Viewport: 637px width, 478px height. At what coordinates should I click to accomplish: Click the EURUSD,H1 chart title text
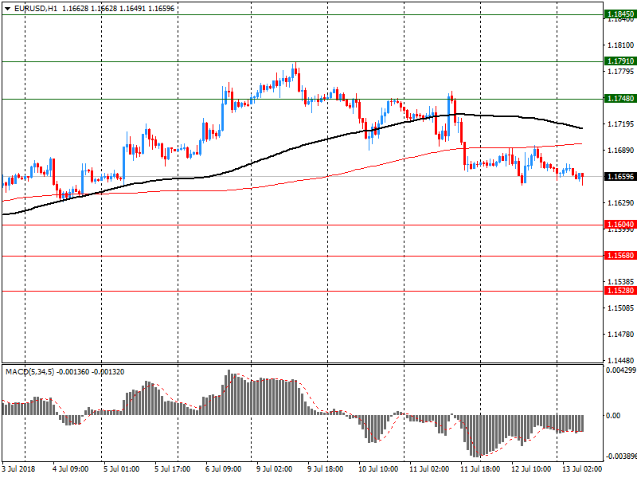(x=36, y=8)
